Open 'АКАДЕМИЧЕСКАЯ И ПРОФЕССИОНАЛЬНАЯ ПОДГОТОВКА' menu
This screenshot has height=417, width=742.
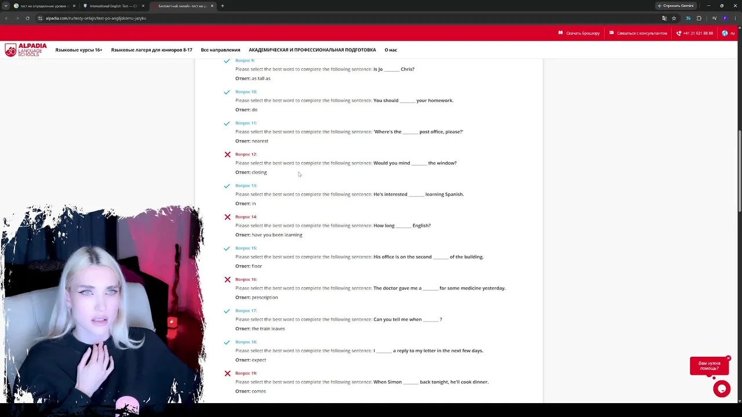tap(312, 50)
